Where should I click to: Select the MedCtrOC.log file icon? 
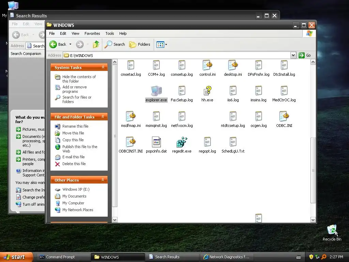[284, 91]
